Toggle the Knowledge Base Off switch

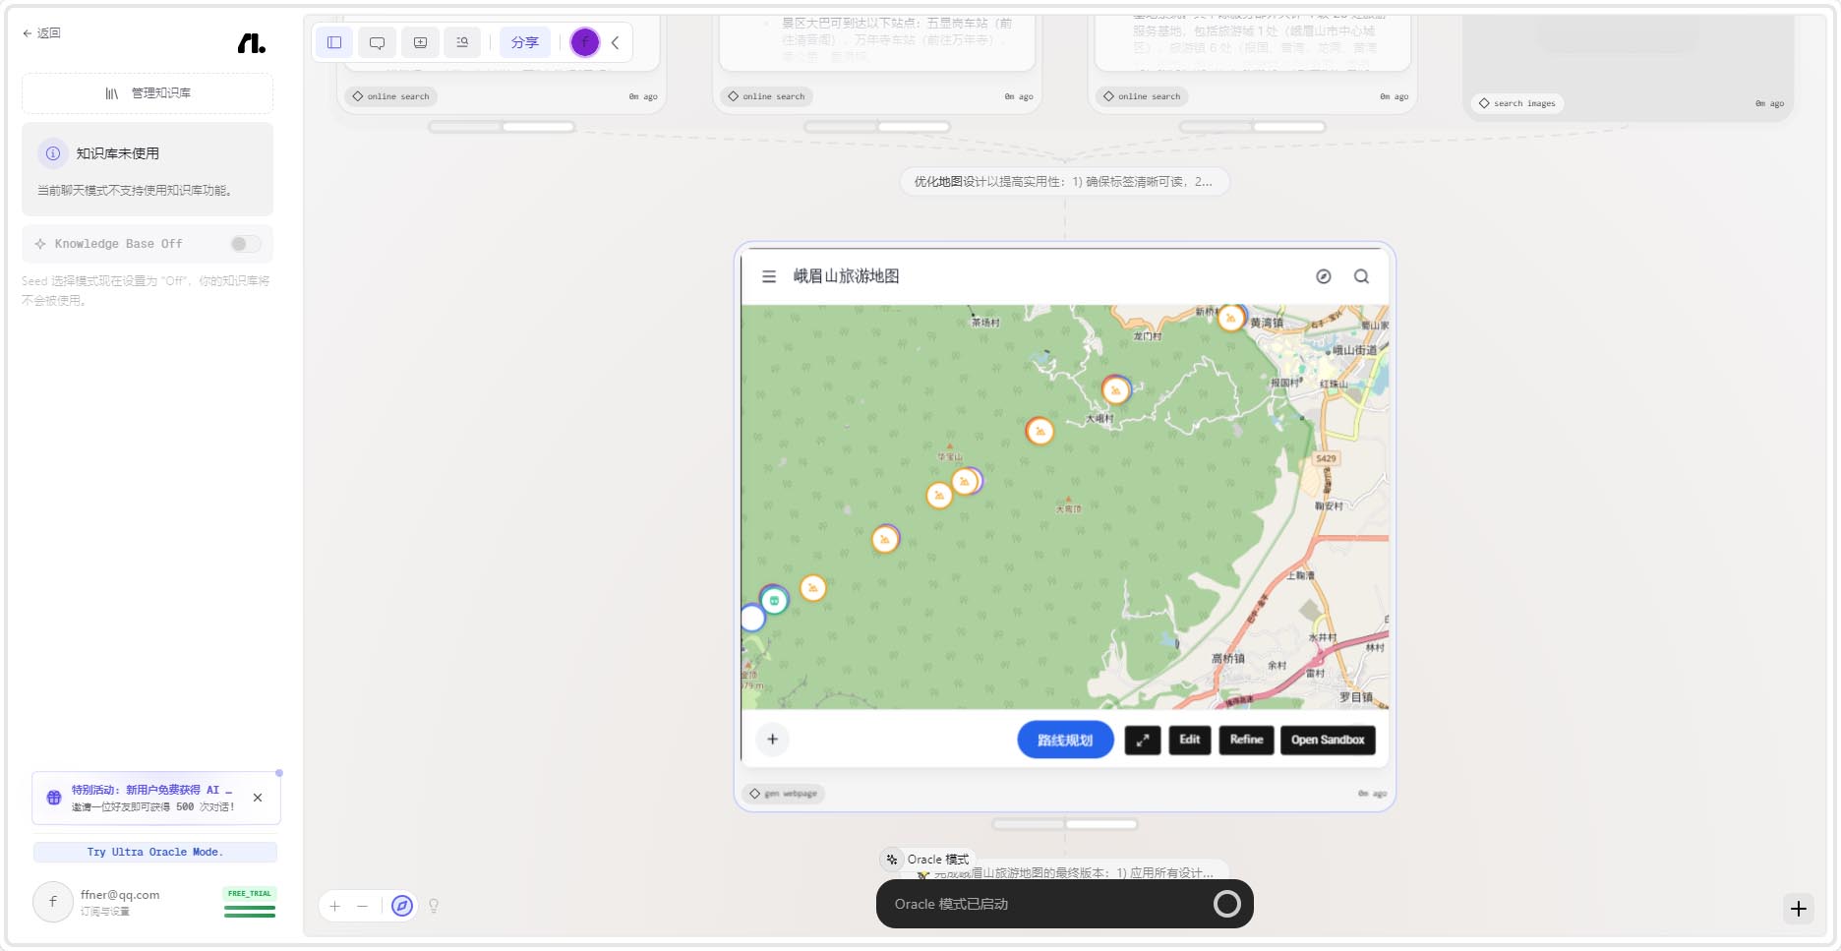click(245, 244)
